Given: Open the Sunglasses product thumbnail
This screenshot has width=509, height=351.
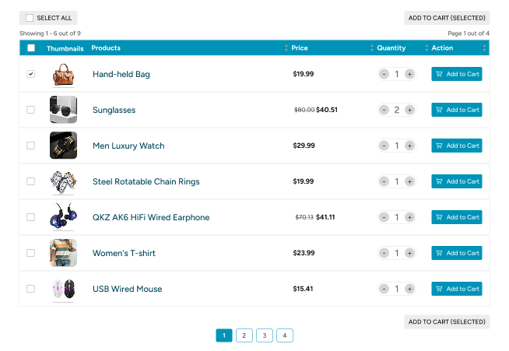Looking at the screenshot, I should click(x=63, y=110).
